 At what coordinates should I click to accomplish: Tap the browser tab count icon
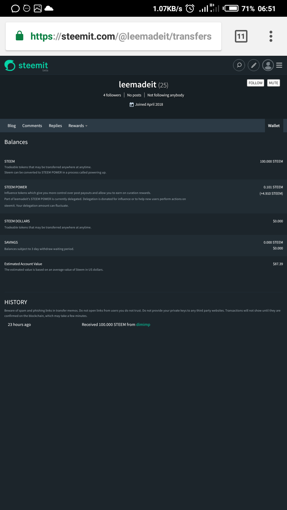[x=241, y=36]
